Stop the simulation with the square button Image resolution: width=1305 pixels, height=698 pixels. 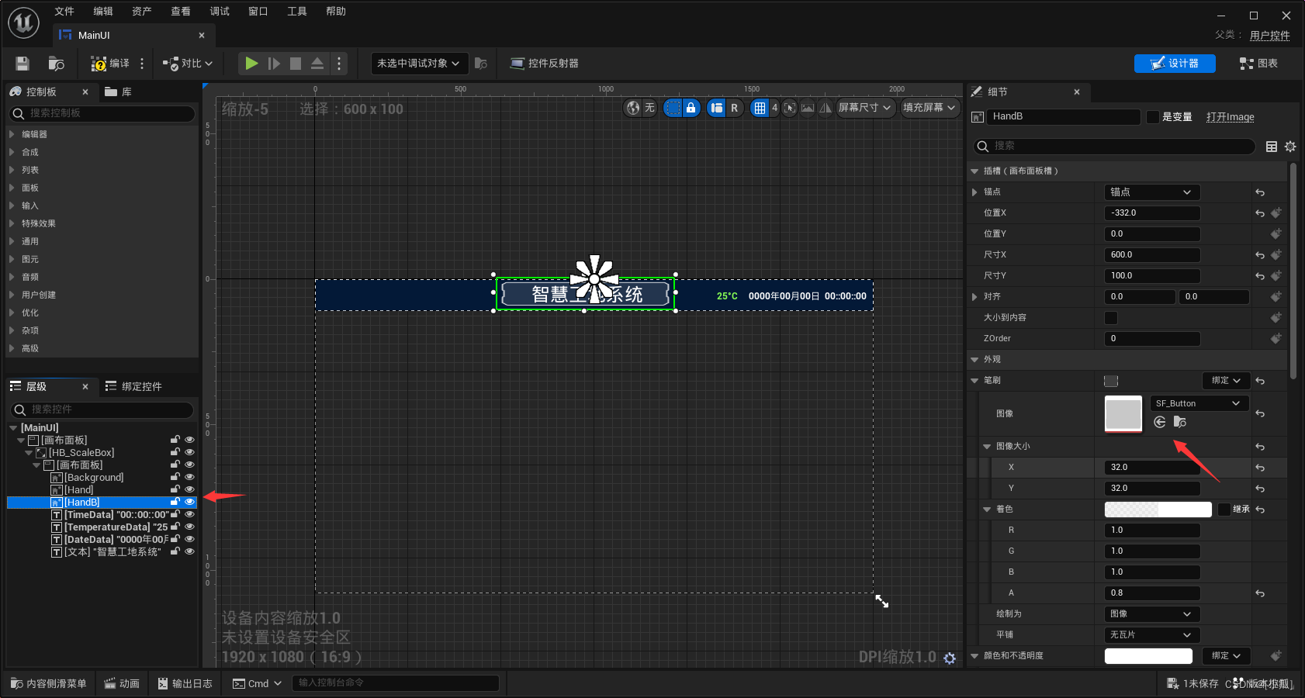296,64
